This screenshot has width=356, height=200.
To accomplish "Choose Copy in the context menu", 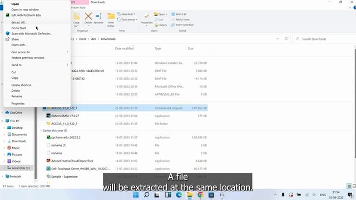I will point(37,78).
